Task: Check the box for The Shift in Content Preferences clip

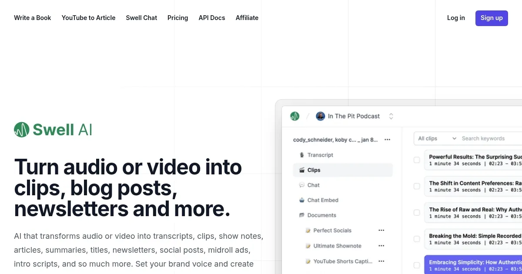Action: click(x=417, y=186)
